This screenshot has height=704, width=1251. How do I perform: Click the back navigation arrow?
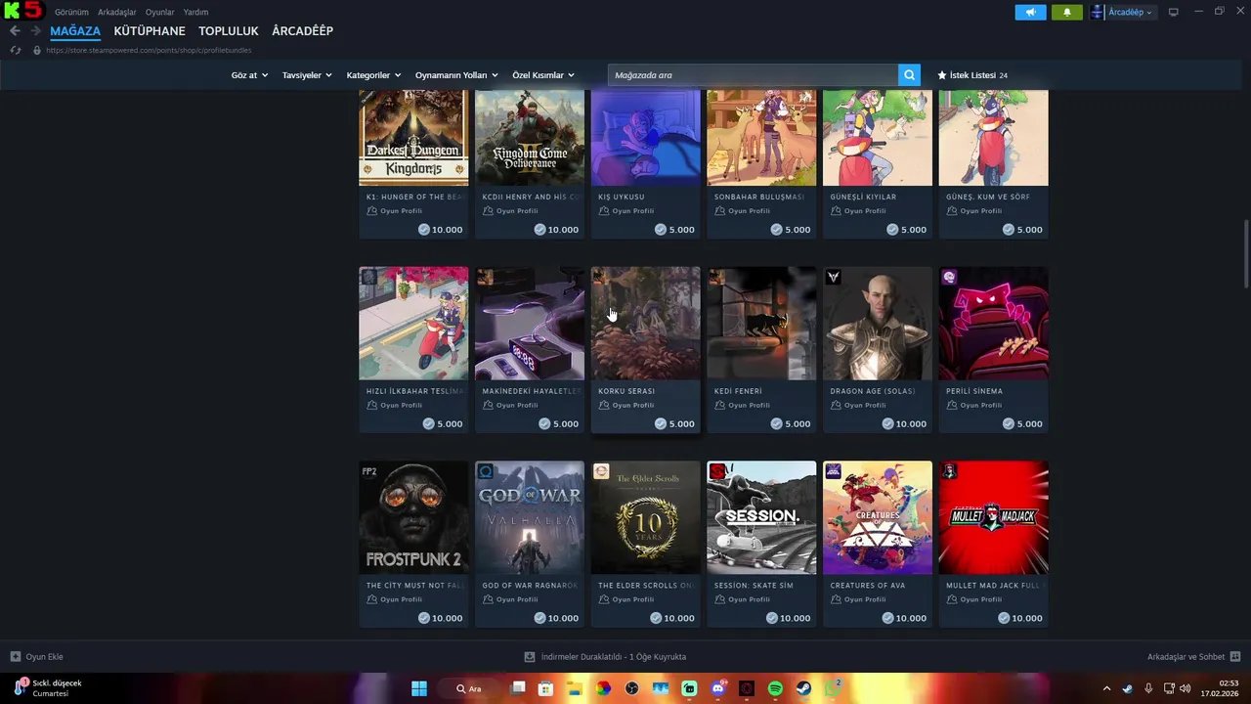(x=15, y=31)
